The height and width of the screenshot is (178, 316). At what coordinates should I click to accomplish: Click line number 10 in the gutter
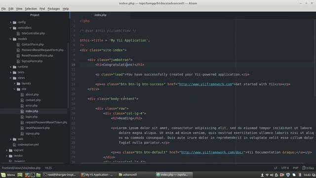[73, 65]
